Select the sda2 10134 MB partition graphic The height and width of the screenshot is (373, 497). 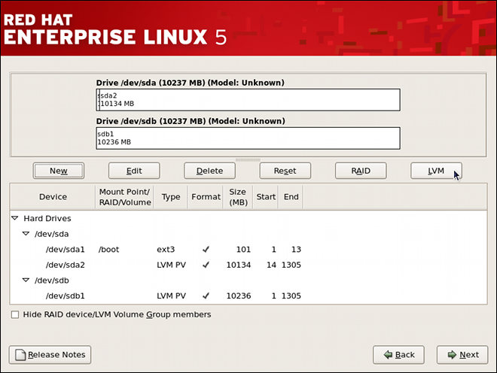coord(250,100)
